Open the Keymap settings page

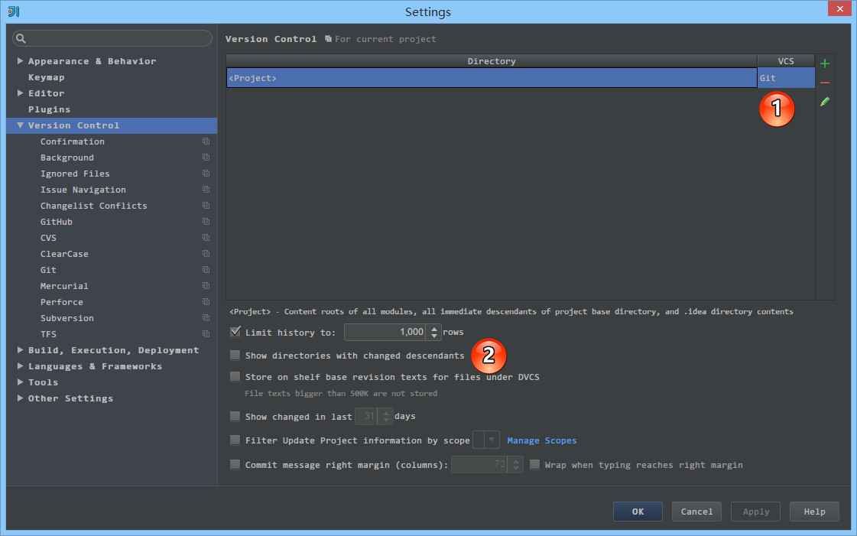click(x=46, y=77)
